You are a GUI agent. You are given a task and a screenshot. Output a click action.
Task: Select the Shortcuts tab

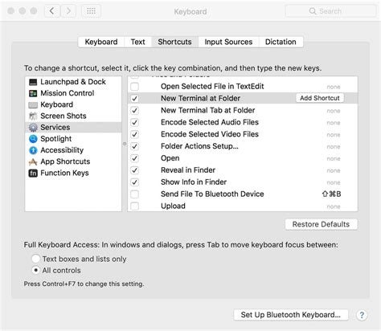click(174, 42)
